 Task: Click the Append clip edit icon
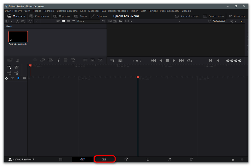42,60
